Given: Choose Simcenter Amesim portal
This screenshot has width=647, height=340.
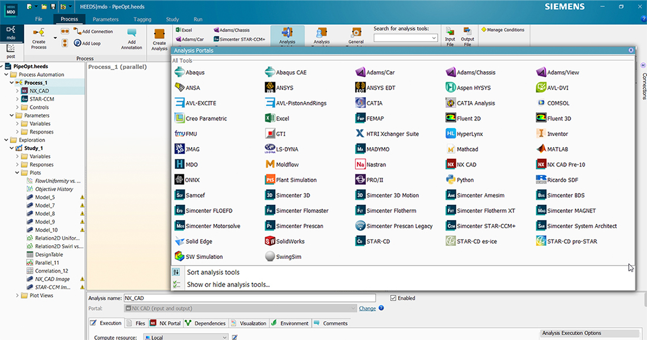Looking at the screenshot, I should click(475, 195).
